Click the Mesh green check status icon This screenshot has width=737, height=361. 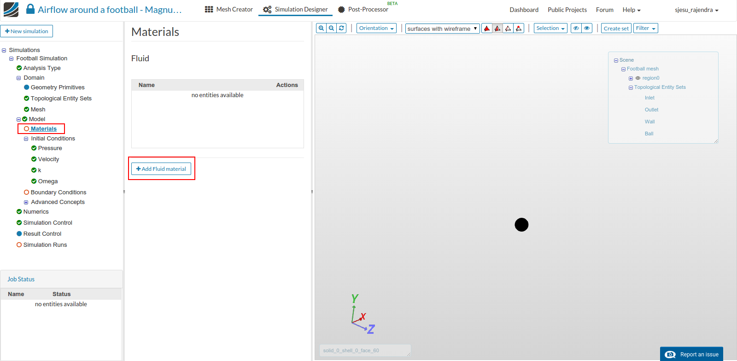(27, 110)
